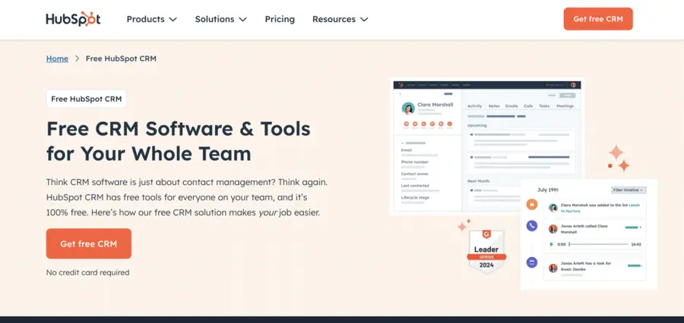Image resolution: width=684 pixels, height=323 pixels.
Task: Click rightmost orange action icon under Clara Marshall
Action: [x=450, y=124]
